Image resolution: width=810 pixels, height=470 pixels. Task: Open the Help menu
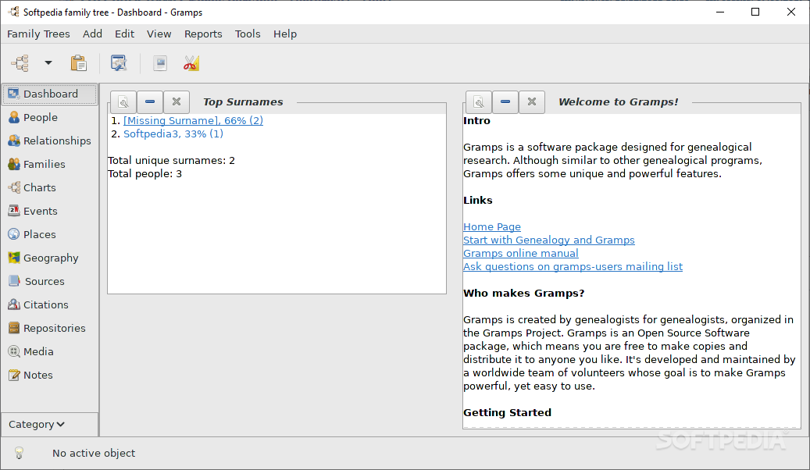coord(284,34)
